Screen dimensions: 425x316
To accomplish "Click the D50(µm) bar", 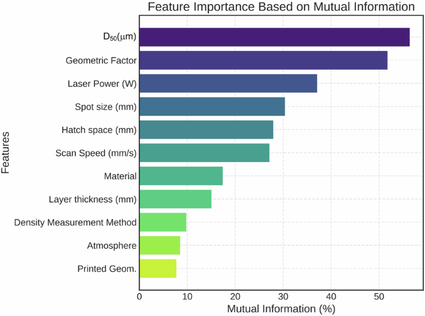I will coord(275,37).
